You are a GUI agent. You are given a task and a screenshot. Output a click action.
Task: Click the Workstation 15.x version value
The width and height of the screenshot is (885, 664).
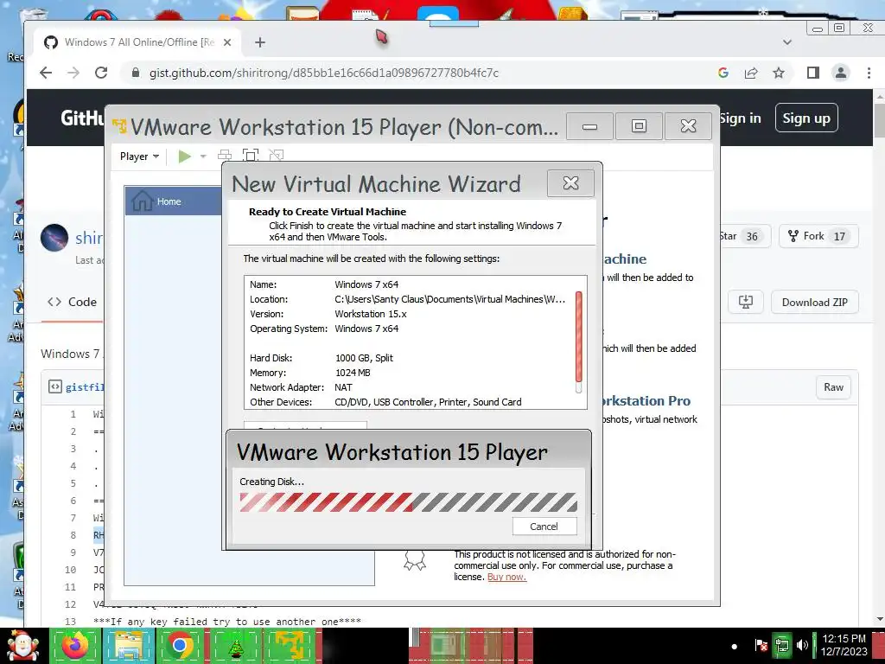[370, 313]
